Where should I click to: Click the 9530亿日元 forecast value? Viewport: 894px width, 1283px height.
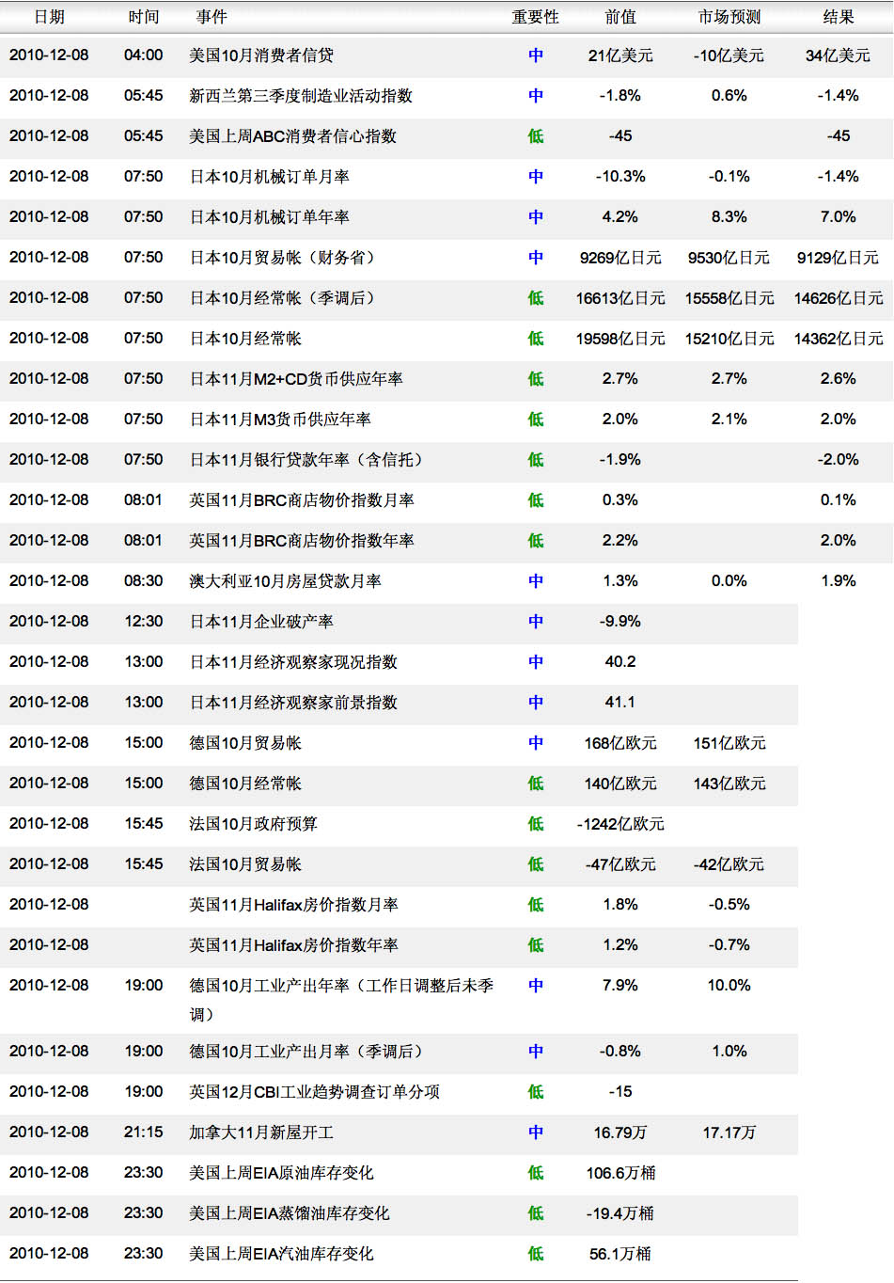[x=729, y=258]
